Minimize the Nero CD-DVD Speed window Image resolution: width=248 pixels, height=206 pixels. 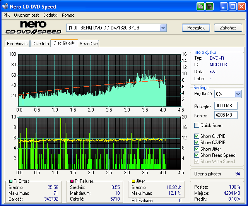tap(224, 7)
